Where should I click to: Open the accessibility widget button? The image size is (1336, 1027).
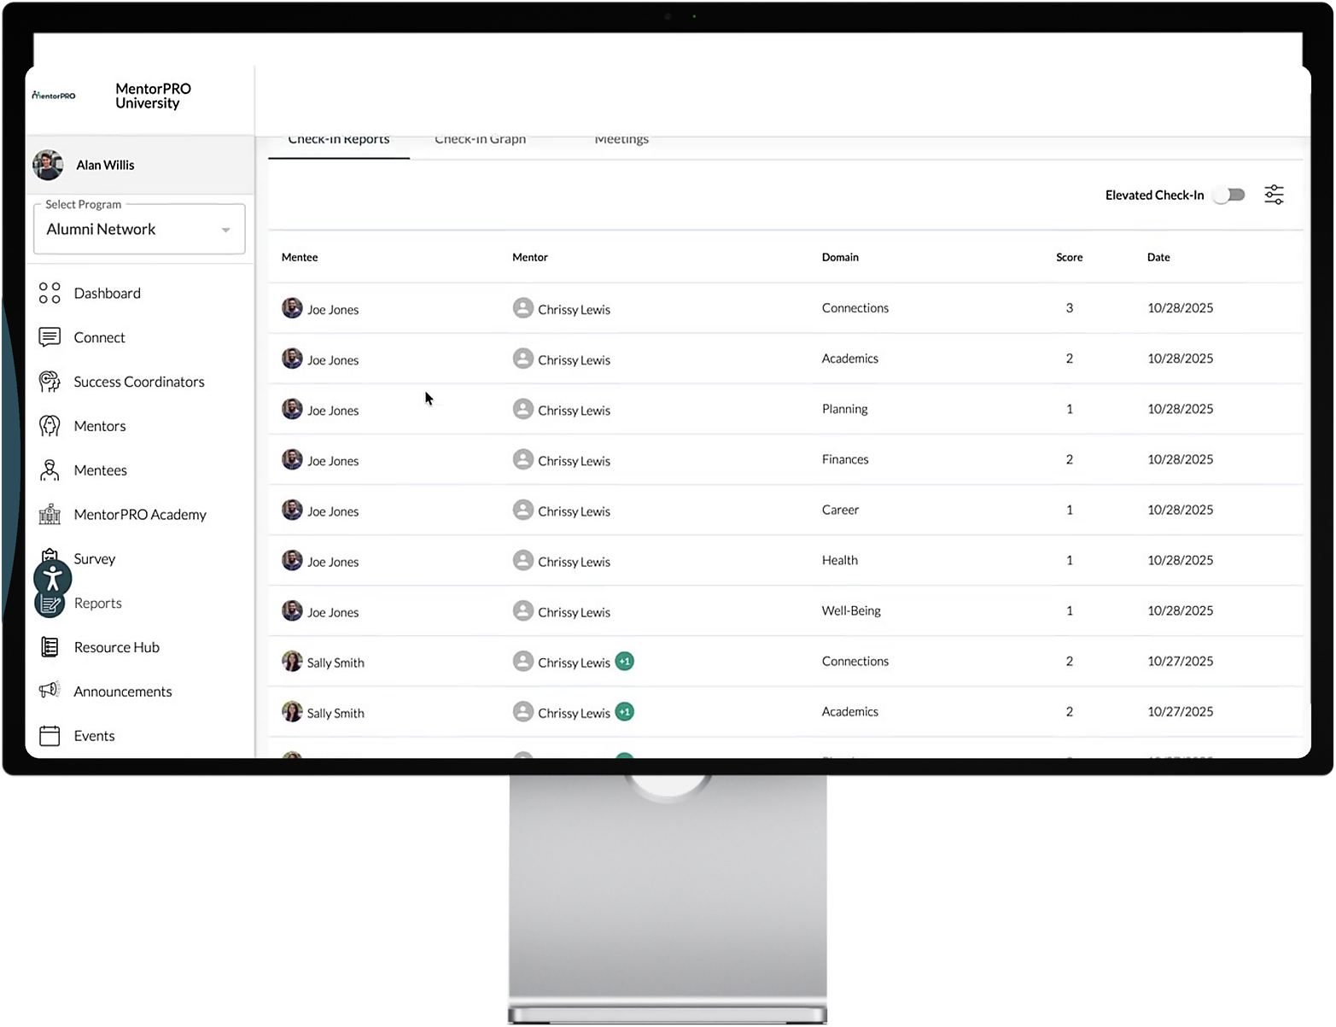[x=53, y=579]
